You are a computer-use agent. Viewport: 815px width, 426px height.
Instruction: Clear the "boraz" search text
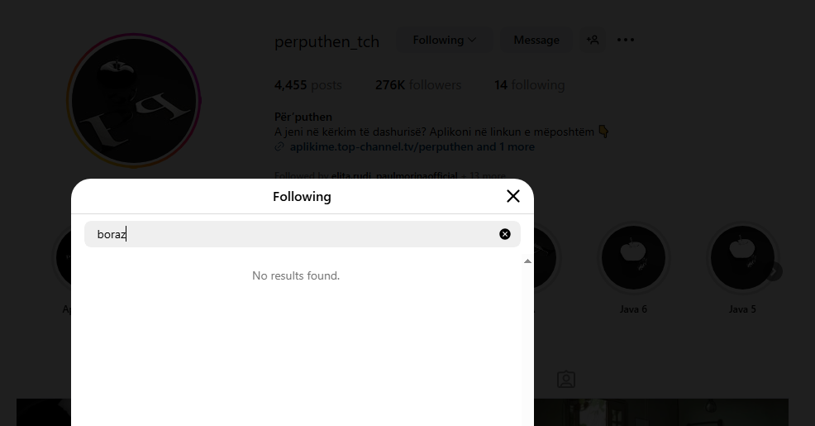505,234
